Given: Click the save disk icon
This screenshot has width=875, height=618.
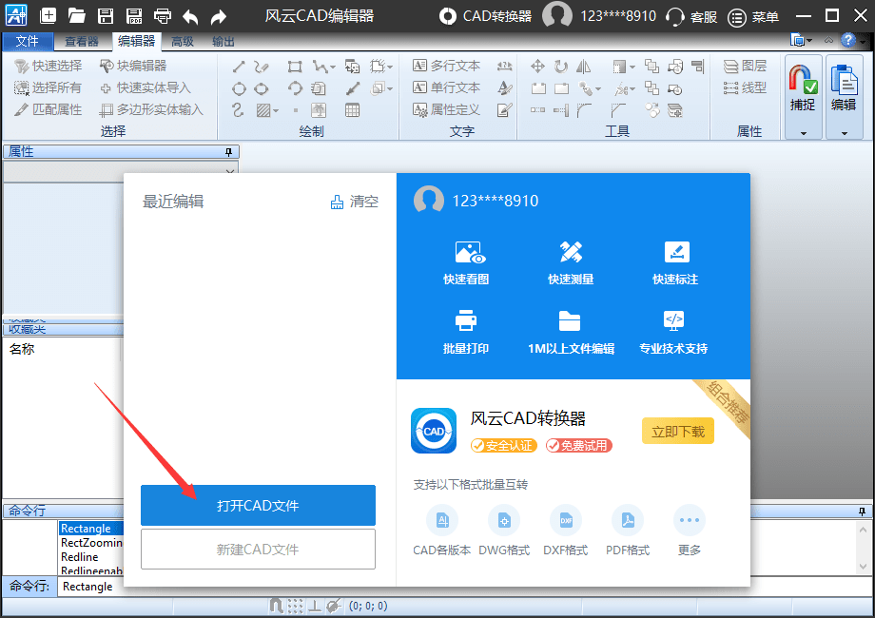Looking at the screenshot, I should click(106, 15).
